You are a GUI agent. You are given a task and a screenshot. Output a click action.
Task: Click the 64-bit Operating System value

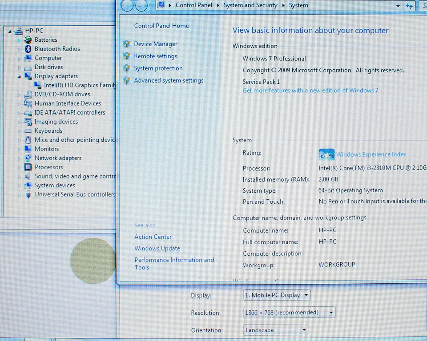click(350, 190)
